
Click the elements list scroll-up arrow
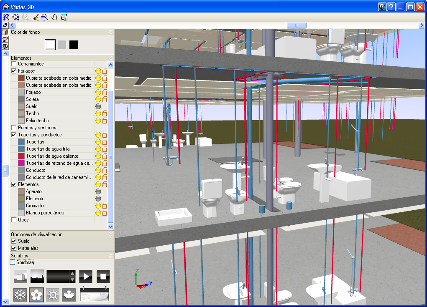coord(110,65)
